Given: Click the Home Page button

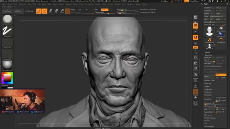Looking at the screenshot, I should pos(7,11).
